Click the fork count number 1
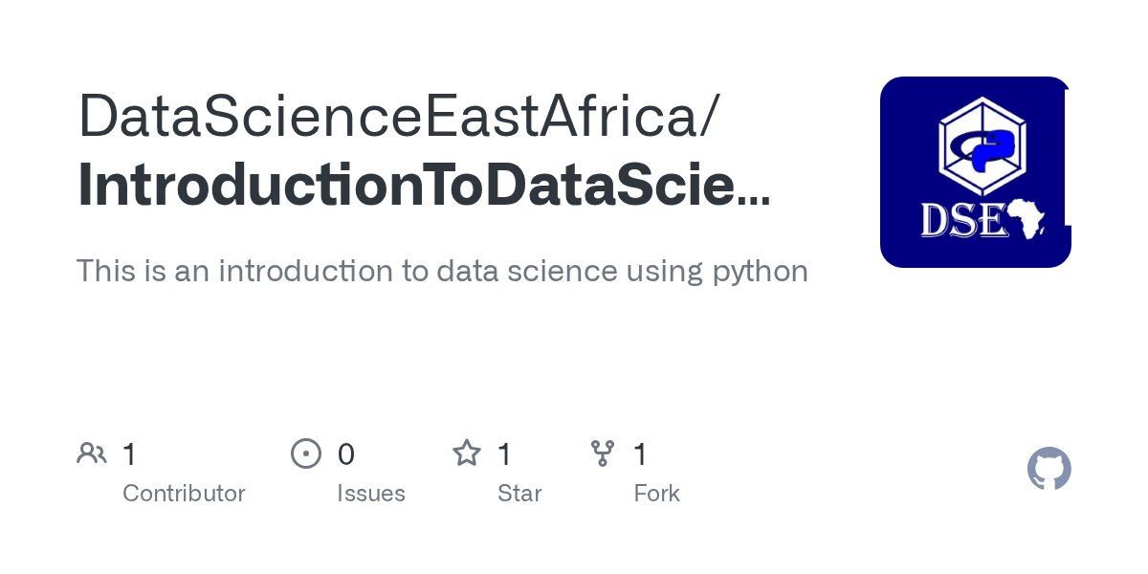Image resolution: width=1148 pixels, height=574 pixels. click(x=641, y=454)
